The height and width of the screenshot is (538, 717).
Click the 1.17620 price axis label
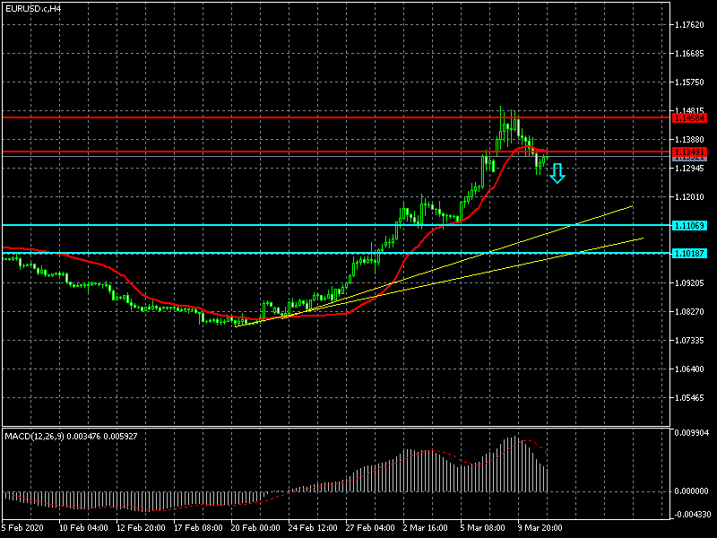click(689, 25)
